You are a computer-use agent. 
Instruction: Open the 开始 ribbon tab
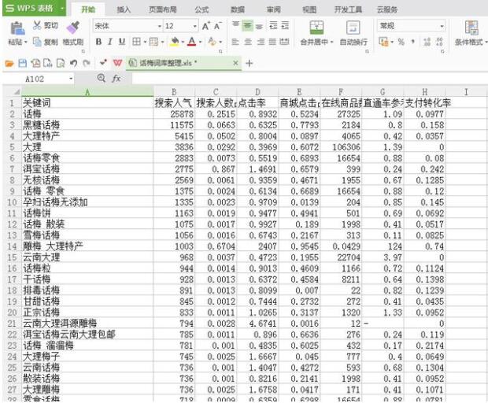(x=88, y=9)
